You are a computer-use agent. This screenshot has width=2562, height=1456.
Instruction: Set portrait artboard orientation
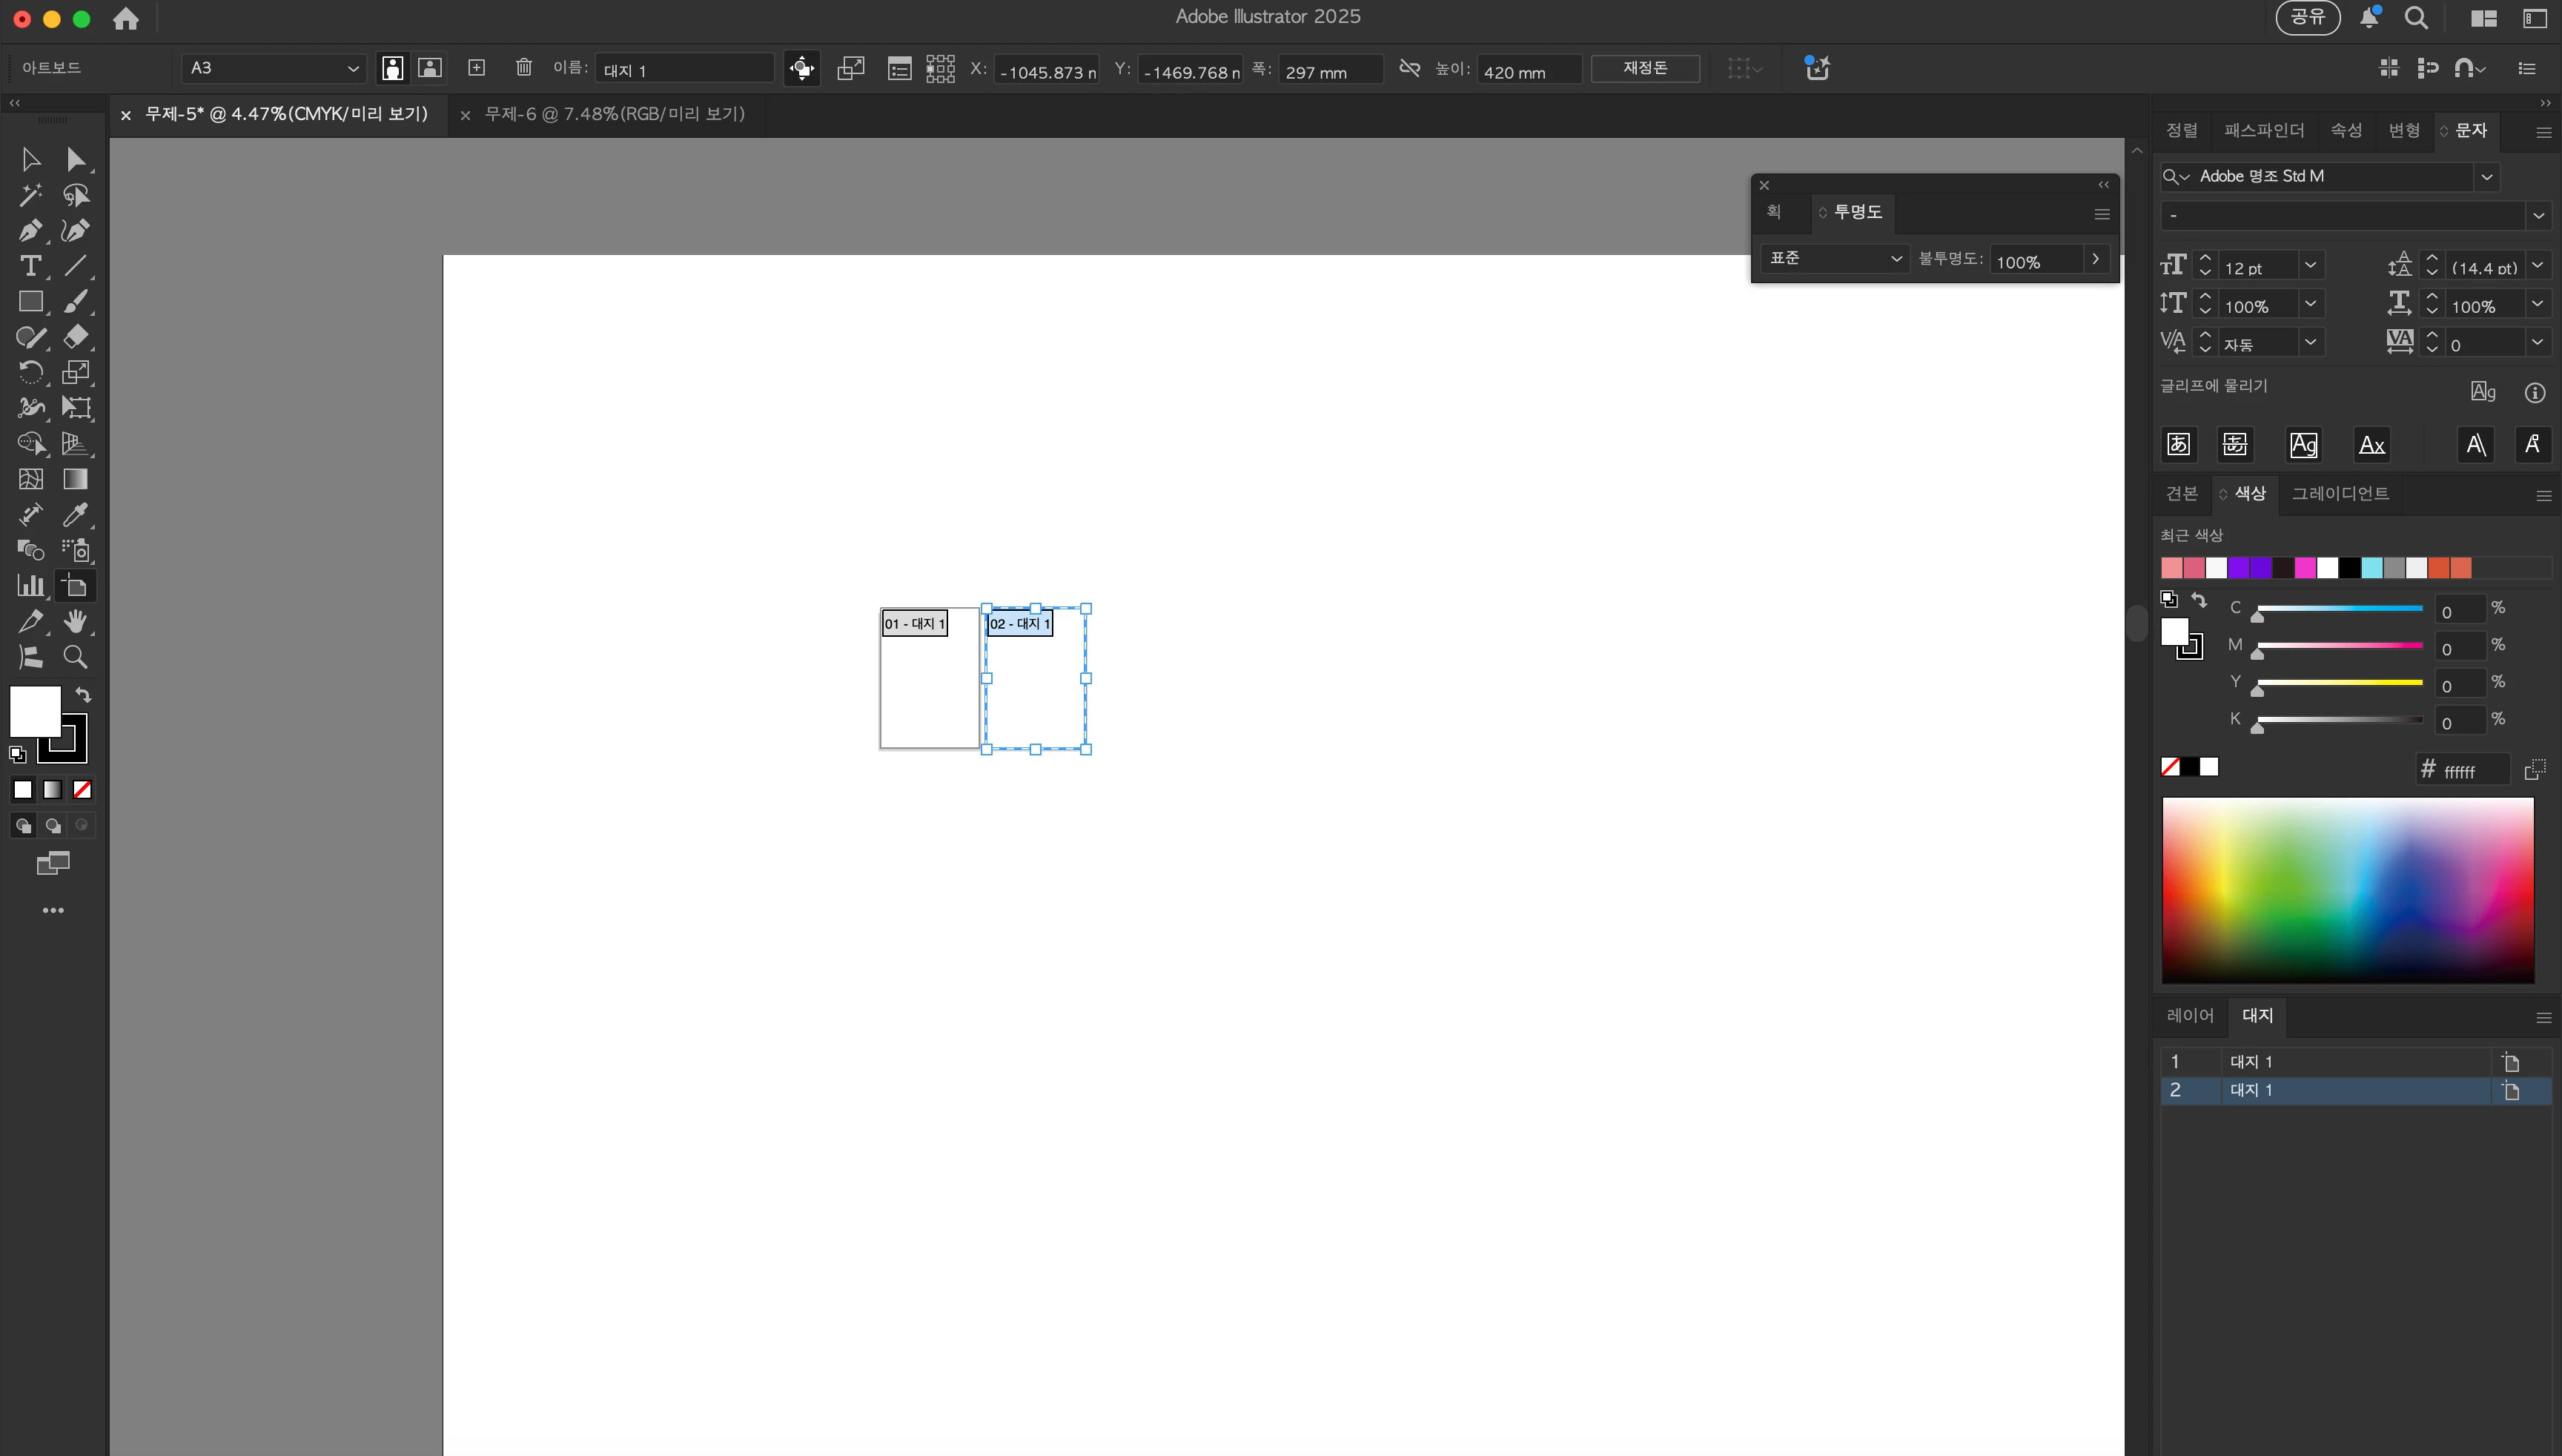pos(393,68)
